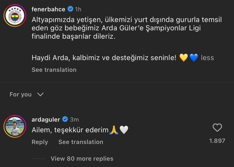234x167 pixels.
Task: Tap the blue heart emoji in the caption
Action: click(194, 58)
